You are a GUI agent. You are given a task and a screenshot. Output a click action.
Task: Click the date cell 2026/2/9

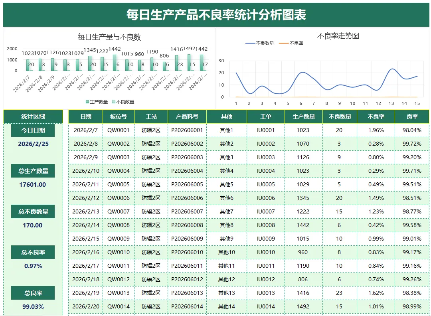point(86,158)
